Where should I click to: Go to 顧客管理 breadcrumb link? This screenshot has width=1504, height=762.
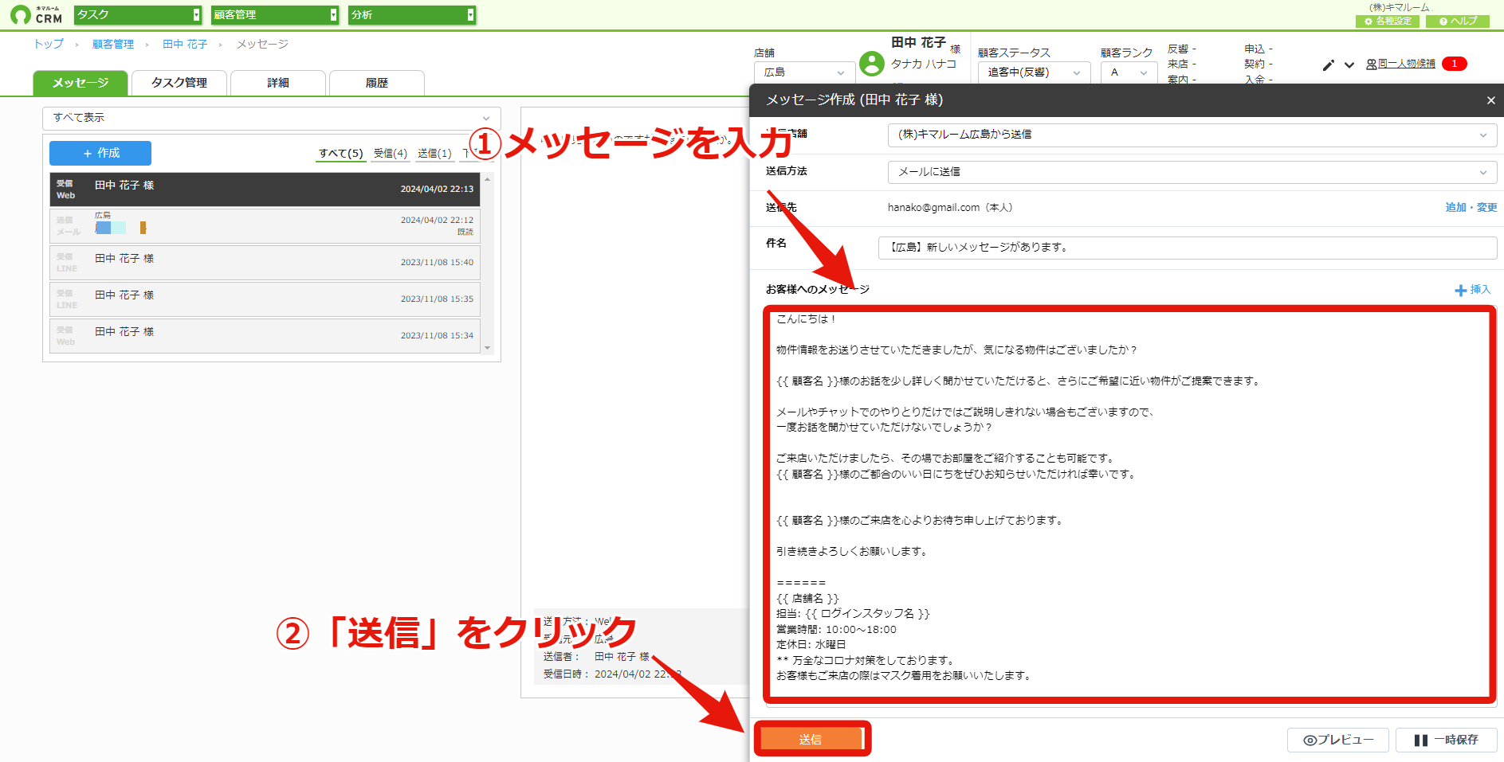pyautogui.click(x=113, y=44)
